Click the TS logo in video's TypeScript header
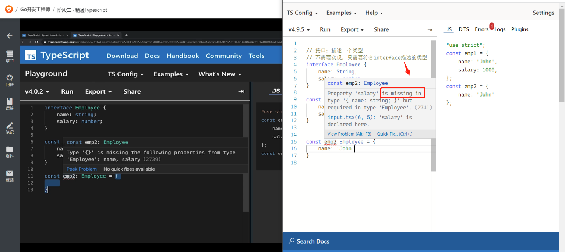565x252 pixels. (x=31, y=55)
